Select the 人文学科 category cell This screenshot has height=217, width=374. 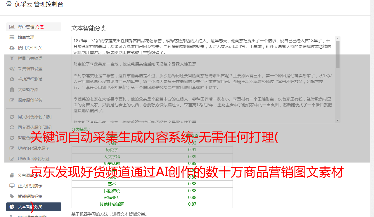[112, 157]
